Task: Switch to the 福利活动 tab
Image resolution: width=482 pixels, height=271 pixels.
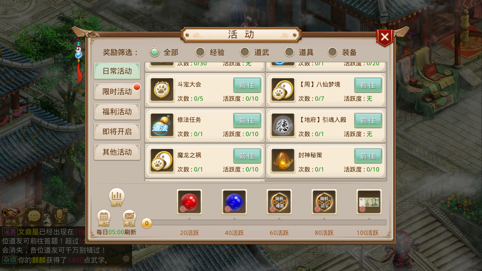Action: click(x=117, y=112)
